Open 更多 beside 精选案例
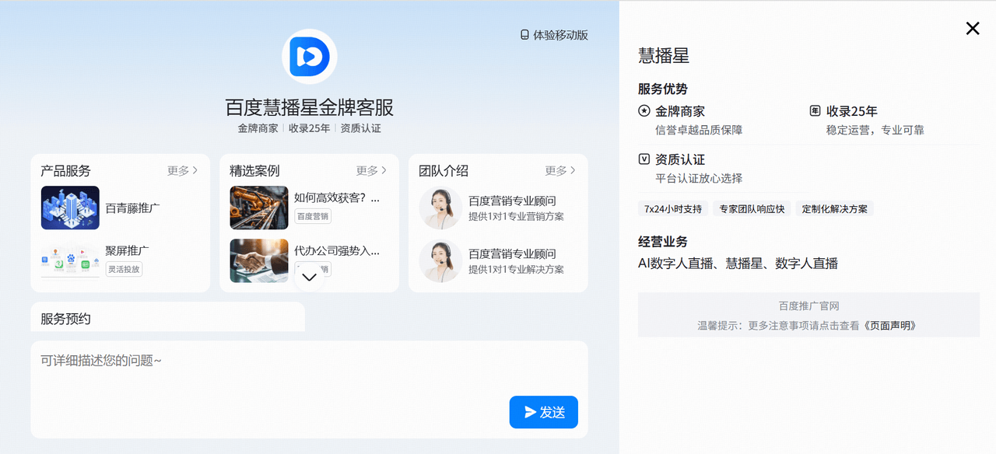 pos(370,170)
